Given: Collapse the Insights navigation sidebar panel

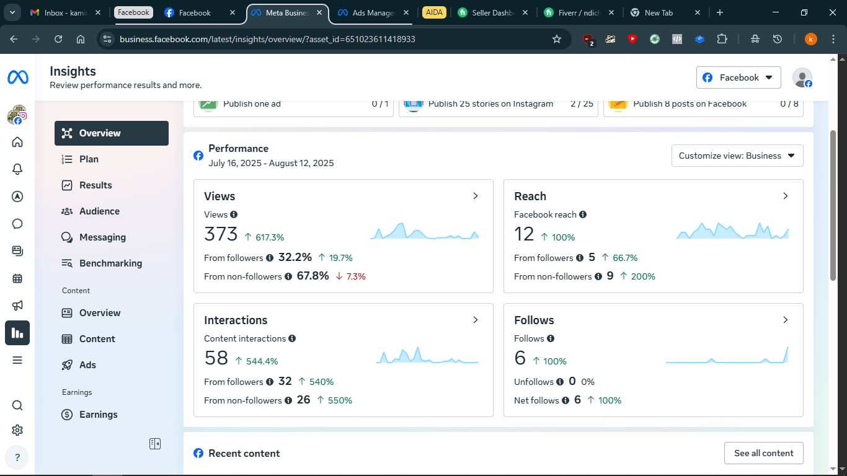Looking at the screenshot, I should tap(155, 444).
